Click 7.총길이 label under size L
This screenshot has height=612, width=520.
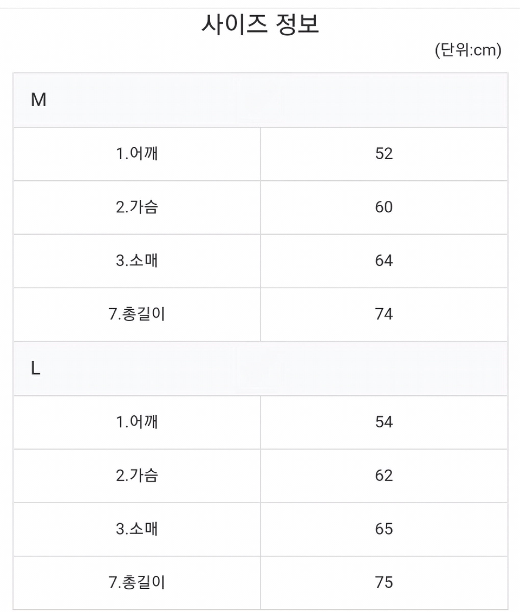click(x=137, y=582)
